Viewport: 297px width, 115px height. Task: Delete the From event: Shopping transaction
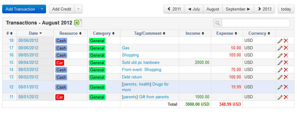(286, 70)
